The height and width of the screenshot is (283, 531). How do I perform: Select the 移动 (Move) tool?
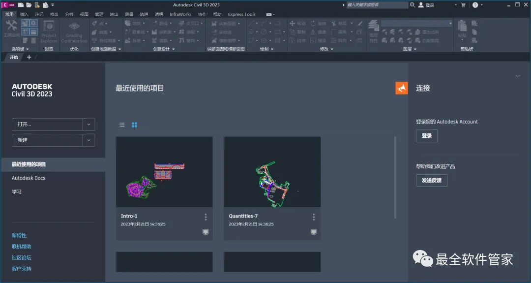[297, 24]
